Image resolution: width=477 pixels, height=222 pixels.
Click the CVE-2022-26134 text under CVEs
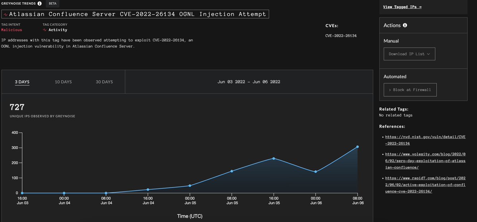click(341, 35)
